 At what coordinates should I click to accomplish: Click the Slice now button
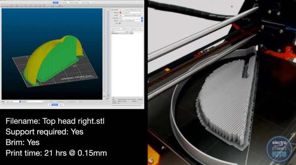pyautogui.click(x=126, y=29)
